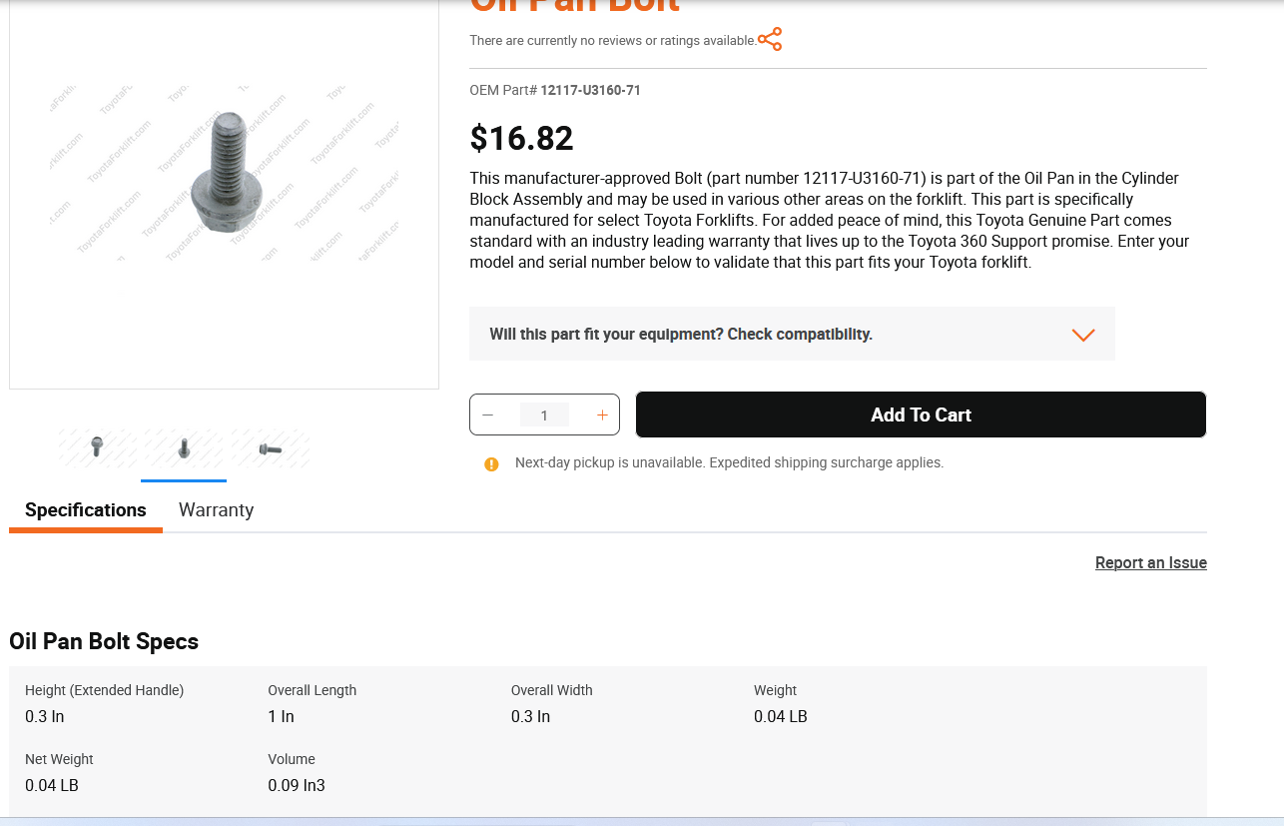Viewport: 1284px width, 826px height.
Task: Click 'Will this part fit your equipment?' text
Action: (680, 335)
